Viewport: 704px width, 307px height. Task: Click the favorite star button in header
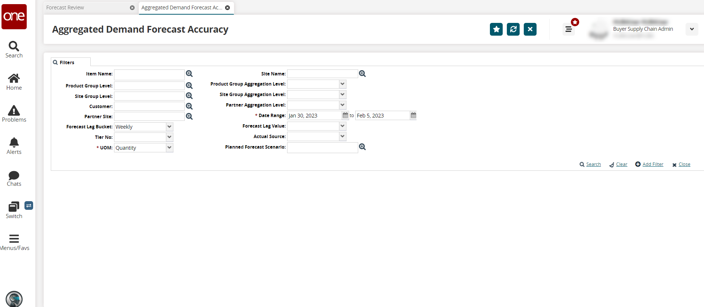click(x=496, y=29)
